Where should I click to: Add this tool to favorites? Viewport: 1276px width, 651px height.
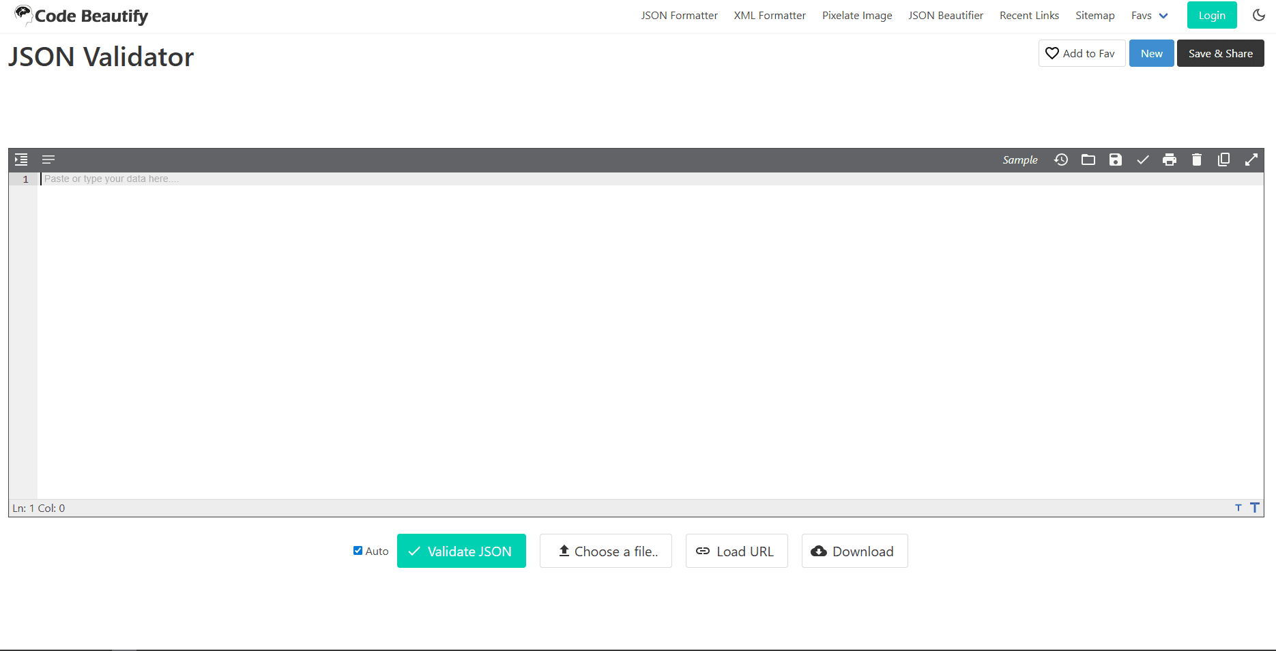[x=1082, y=52]
